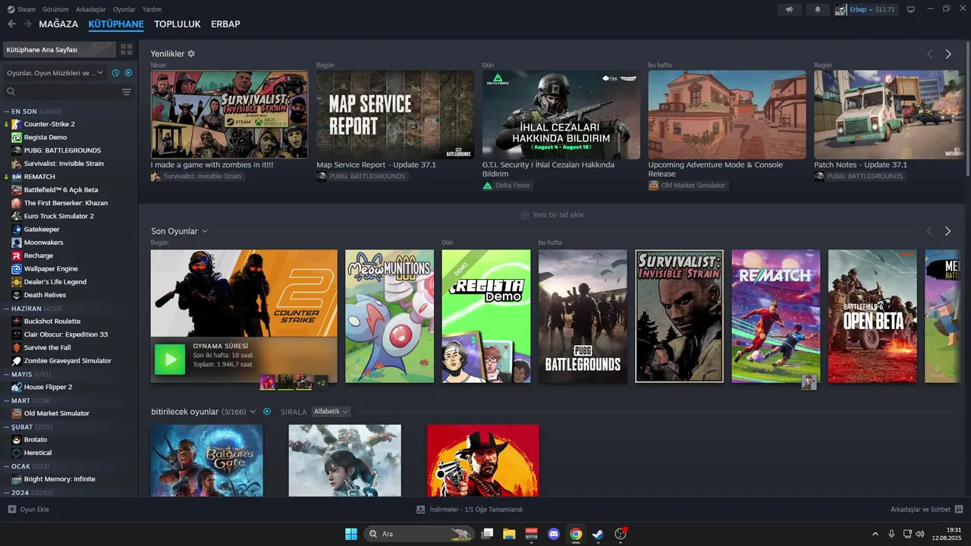Toggle show ready-to-play games filter
The height and width of the screenshot is (546, 971).
coord(128,73)
